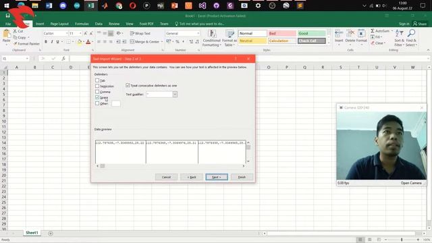Open the font name dropdown
The height and width of the screenshot is (243, 432).
coord(67,33)
